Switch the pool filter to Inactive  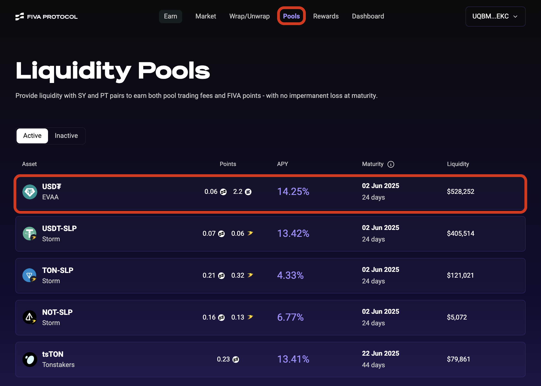coord(66,136)
